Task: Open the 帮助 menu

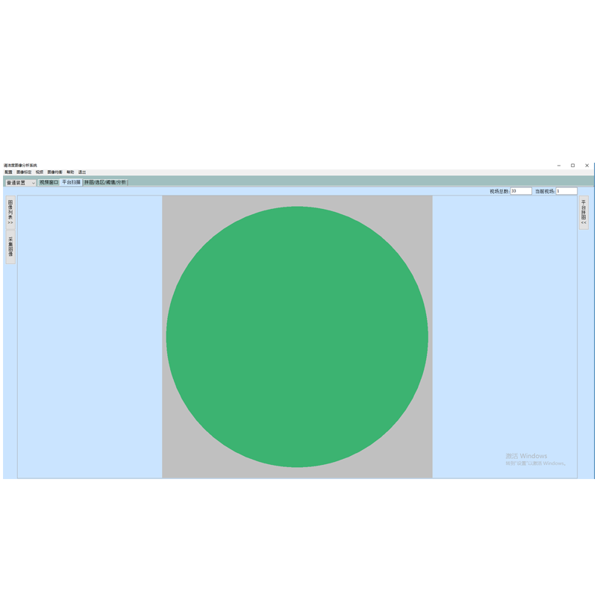Action: coord(70,172)
